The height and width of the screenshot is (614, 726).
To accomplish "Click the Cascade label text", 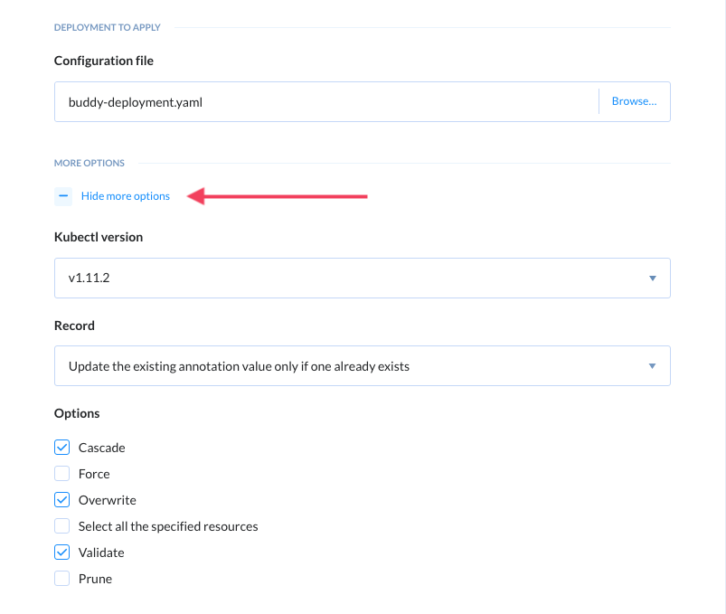I will point(102,448).
